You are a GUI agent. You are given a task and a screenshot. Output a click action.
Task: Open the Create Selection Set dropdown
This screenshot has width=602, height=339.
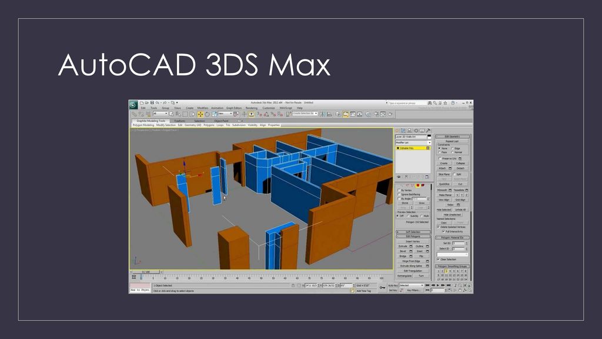305,114
